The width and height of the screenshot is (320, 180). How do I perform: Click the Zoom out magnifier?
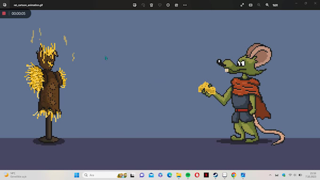point(259,5)
